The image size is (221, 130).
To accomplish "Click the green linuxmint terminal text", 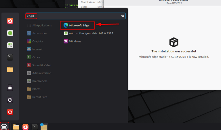I will click(x=71, y=5).
